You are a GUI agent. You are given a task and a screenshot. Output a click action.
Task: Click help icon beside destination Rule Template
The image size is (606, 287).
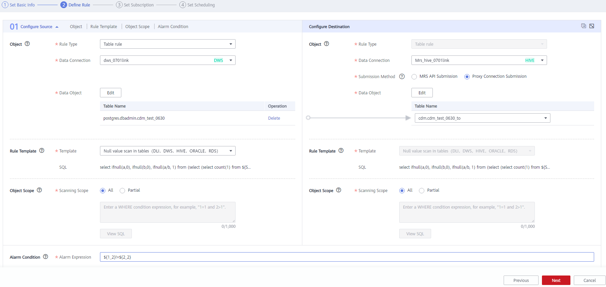(341, 150)
